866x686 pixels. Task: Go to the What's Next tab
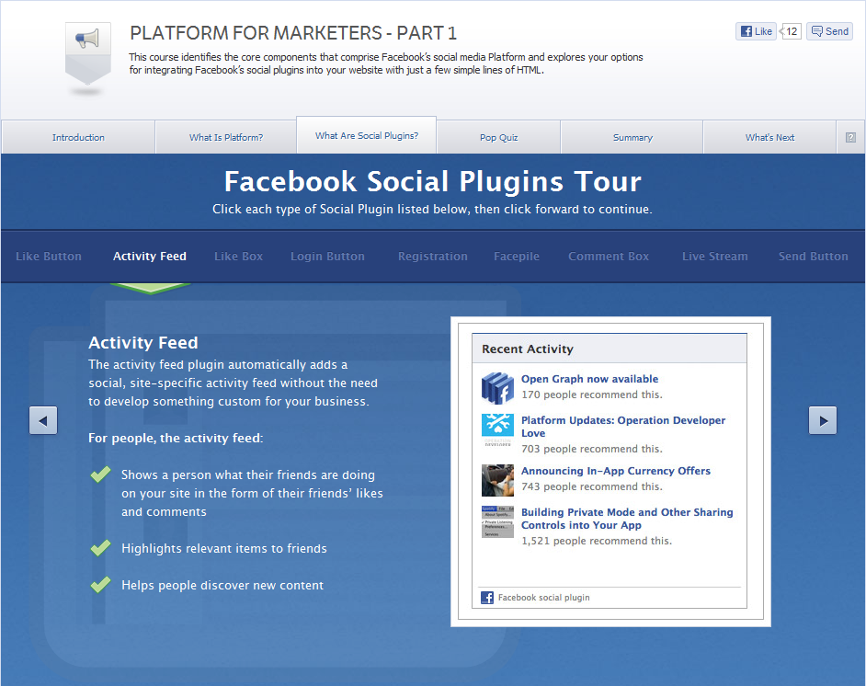pos(769,138)
